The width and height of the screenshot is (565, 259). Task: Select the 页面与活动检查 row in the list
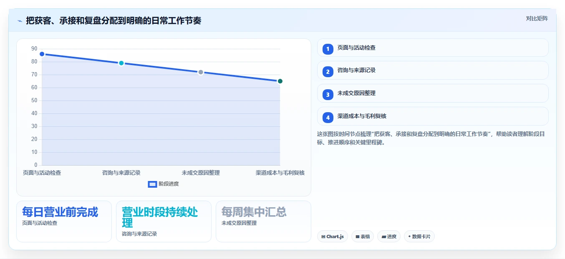(433, 48)
